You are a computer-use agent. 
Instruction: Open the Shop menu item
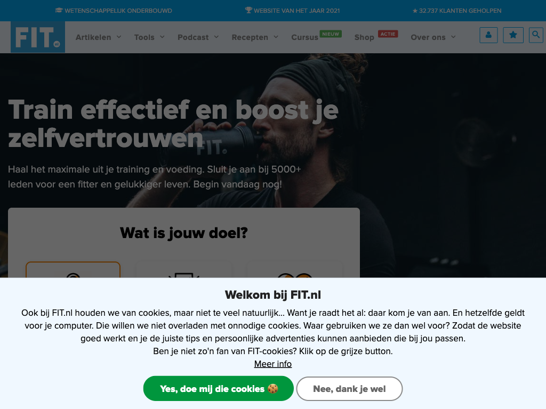[364, 37]
